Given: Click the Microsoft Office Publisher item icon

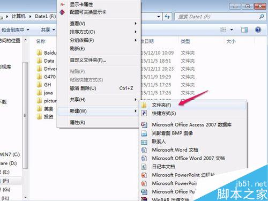Looking at the screenshot, I should point(144,192).
